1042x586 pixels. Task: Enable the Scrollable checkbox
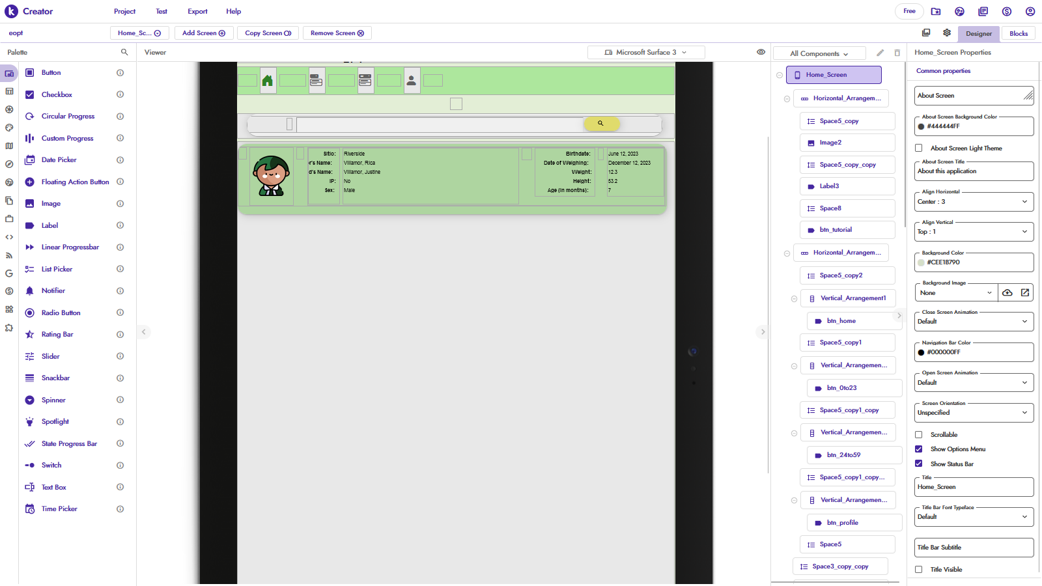click(919, 435)
